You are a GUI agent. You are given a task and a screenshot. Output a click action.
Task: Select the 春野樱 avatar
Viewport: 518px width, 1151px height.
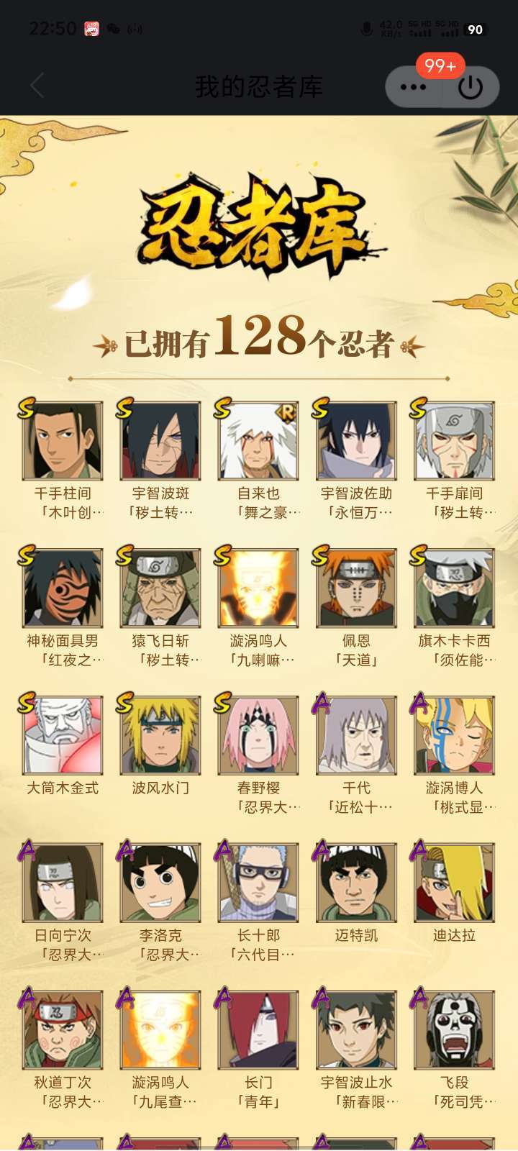pos(258,735)
